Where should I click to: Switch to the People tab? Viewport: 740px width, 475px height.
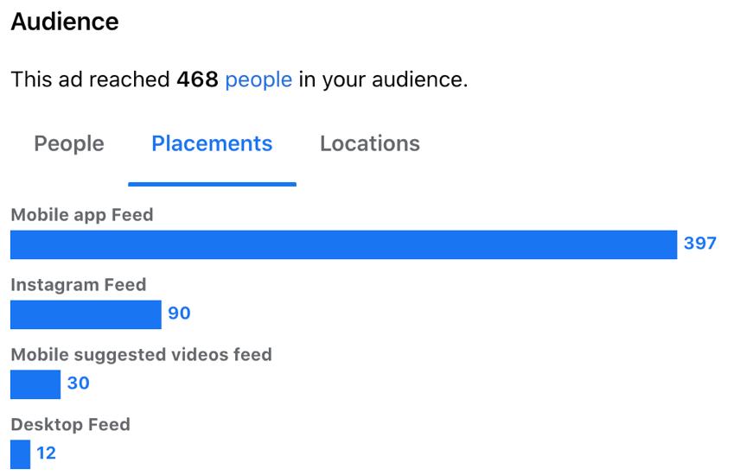69,143
